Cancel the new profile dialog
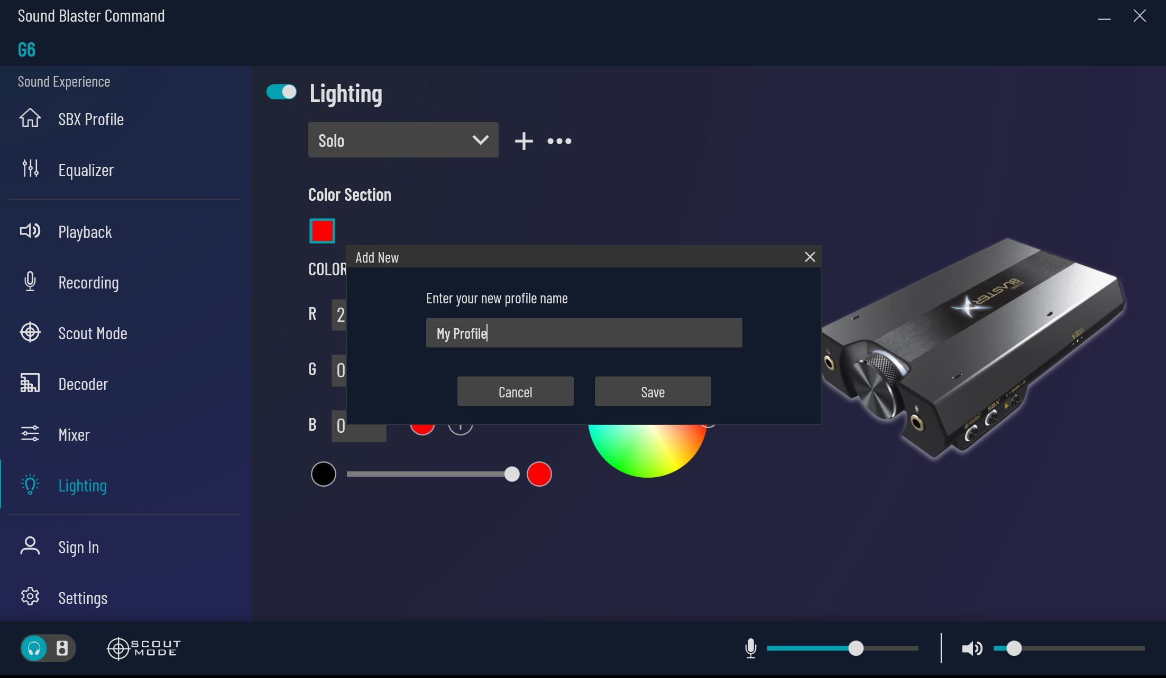The height and width of the screenshot is (678, 1166). (x=515, y=392)
